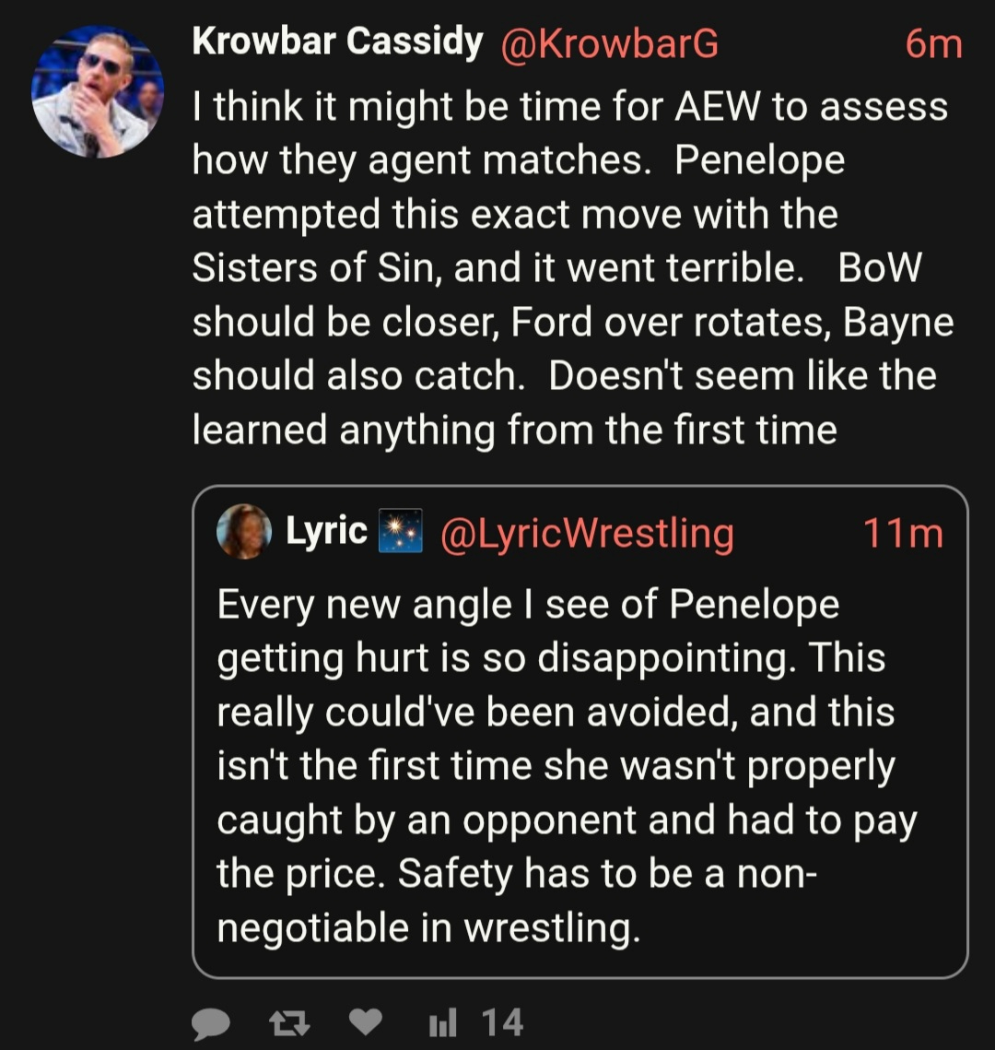Visit the @KrowbarG handle
The width and height of the screenshot is (995, 1050).
(609, 43)
